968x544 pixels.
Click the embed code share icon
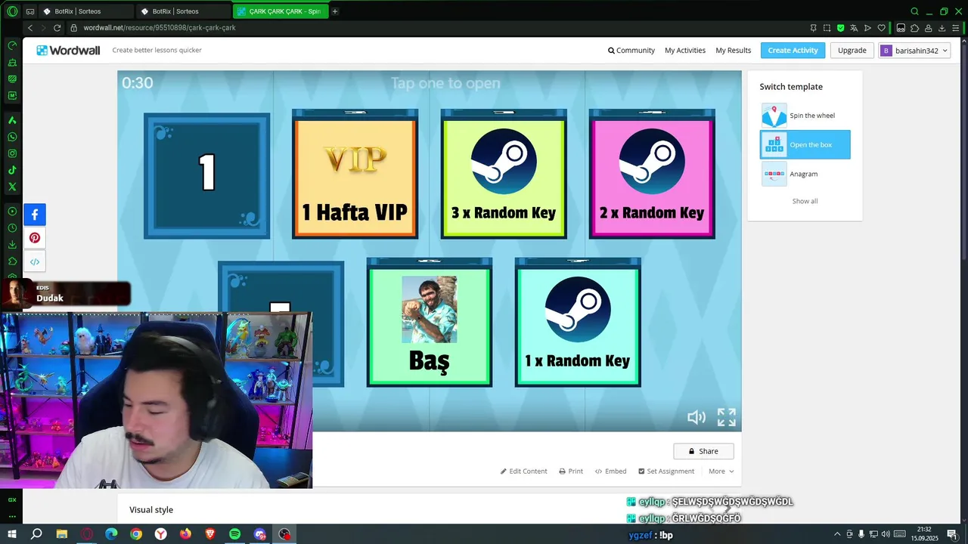coord(35,262)
